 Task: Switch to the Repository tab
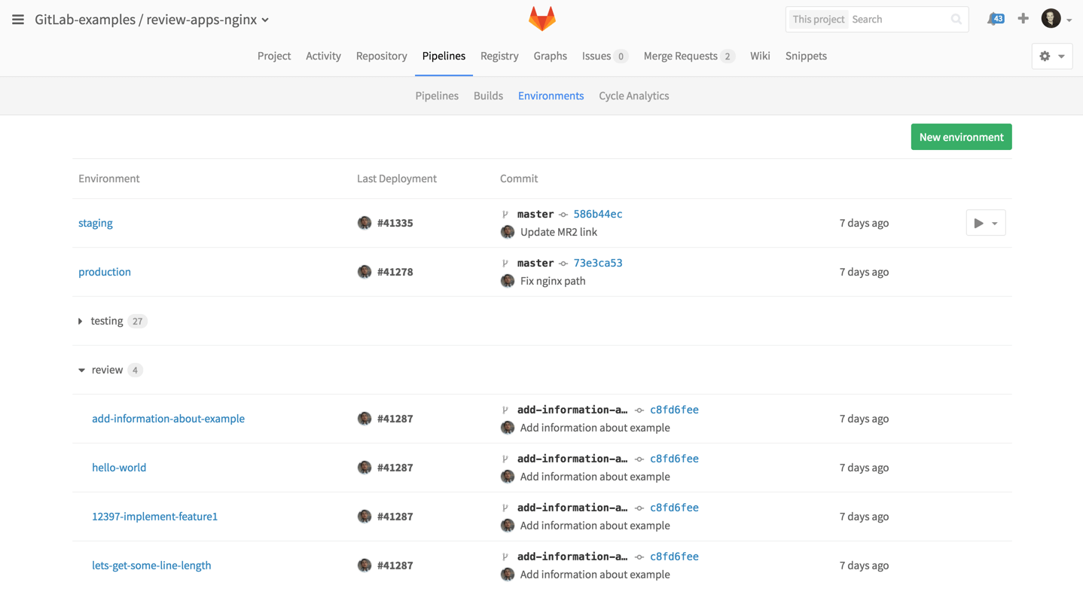click(x=381, y=56)
